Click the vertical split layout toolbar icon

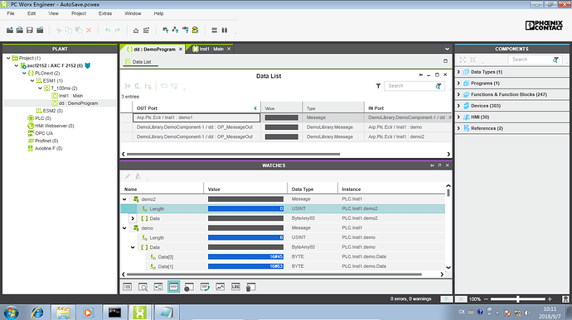coord(225,31)
